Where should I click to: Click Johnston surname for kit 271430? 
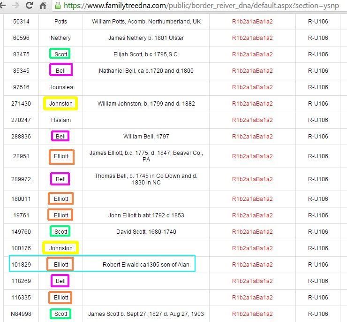point(60,104)
